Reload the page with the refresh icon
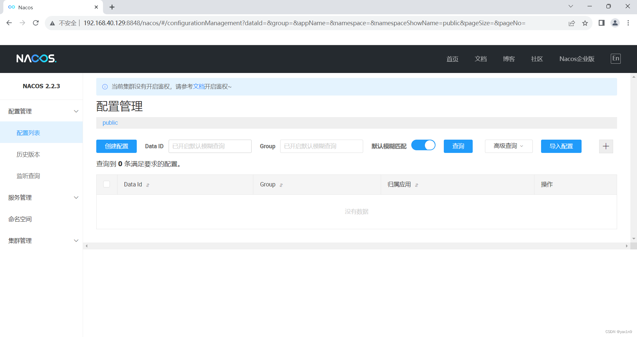 point(36,23)
